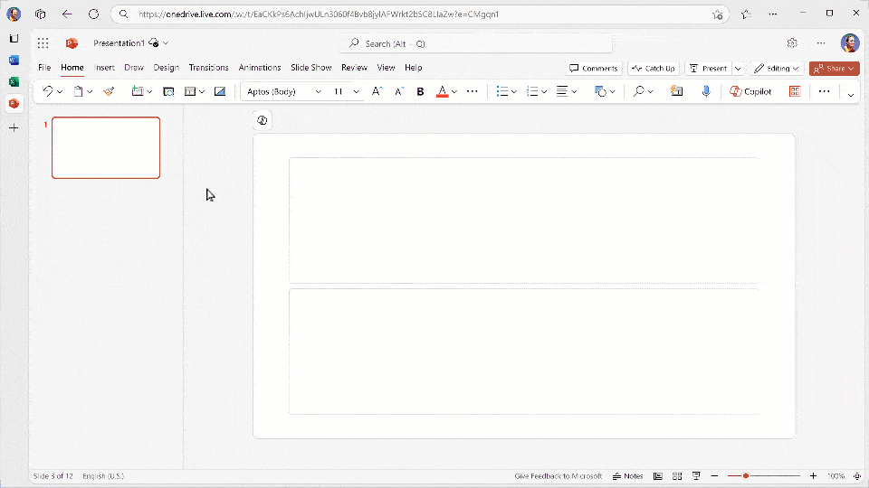Click the Find magnifier icon

click(x=639, y=91)
